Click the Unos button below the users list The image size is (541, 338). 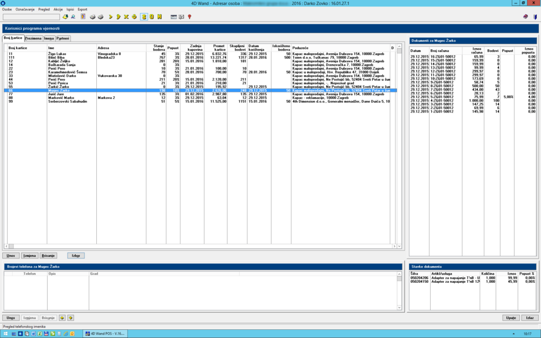pyautogui.click(x=11, y=256)
